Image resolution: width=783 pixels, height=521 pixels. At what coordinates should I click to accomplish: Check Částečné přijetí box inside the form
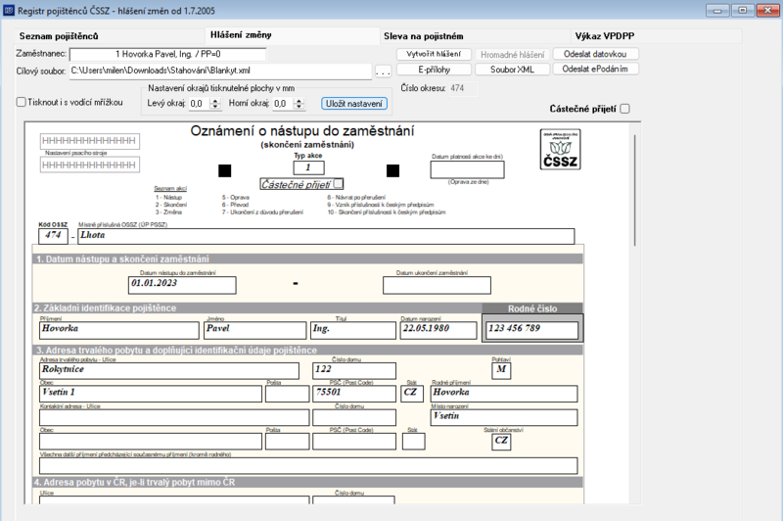pos(338,183)
